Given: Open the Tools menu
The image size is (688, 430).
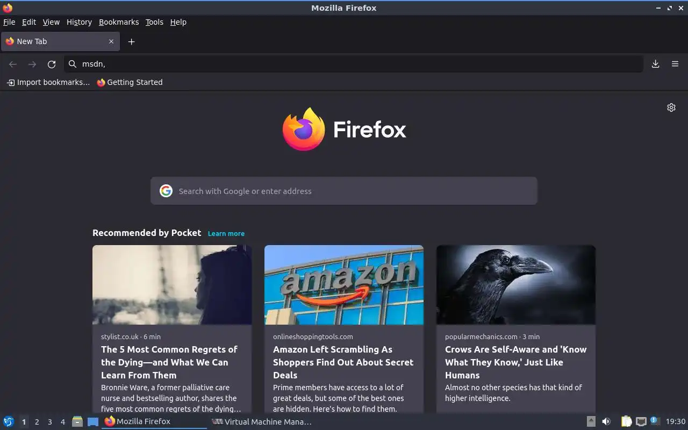Looking at the screenshot, I should click(x=154, y=22).
